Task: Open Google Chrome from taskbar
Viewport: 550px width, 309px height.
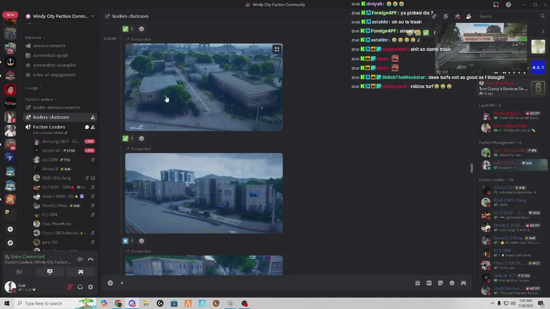Action: [x=118, y=303]
